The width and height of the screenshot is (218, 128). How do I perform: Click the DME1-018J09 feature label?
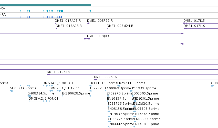click(98, 36)
